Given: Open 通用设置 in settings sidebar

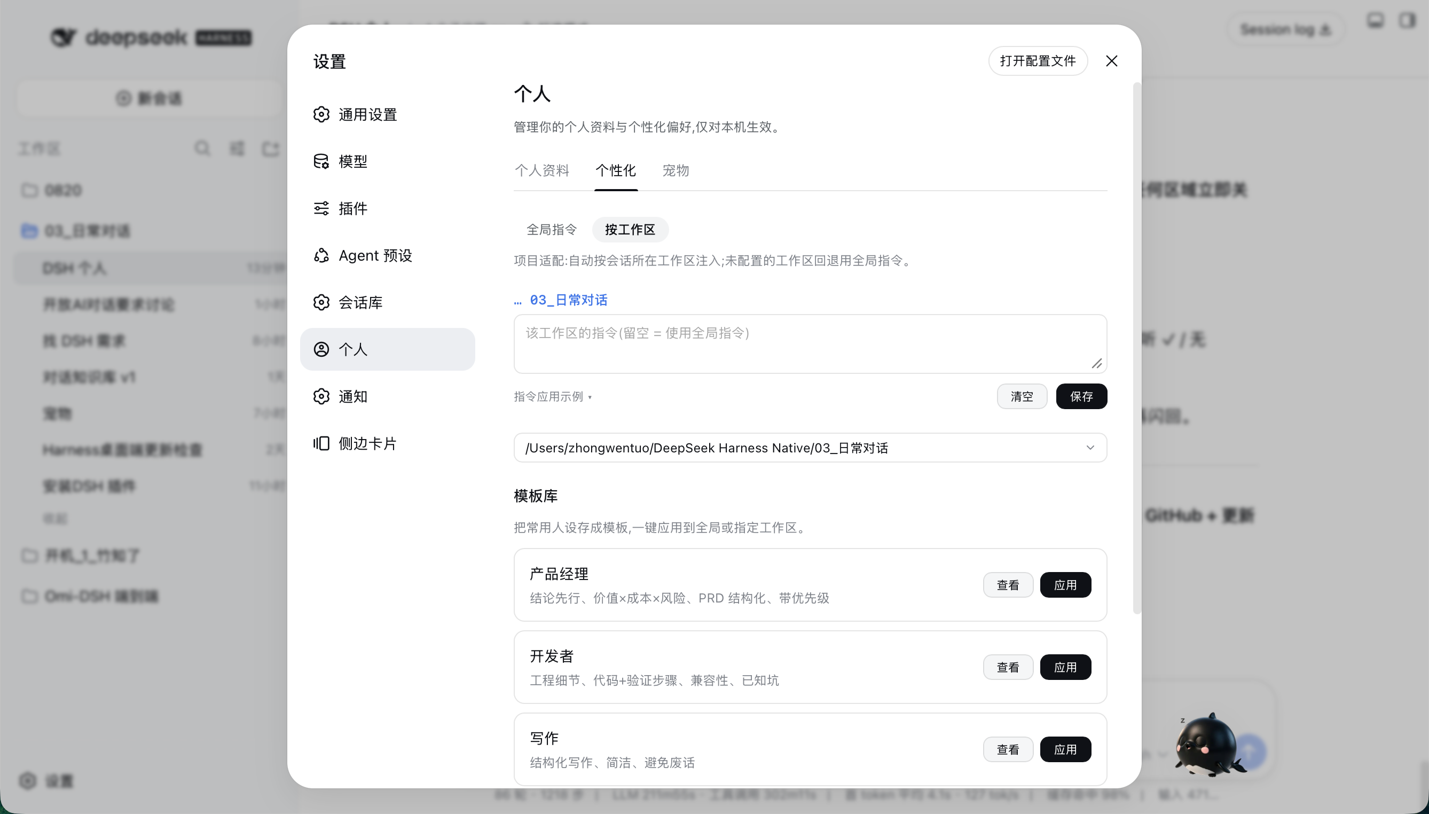Looking at the screenshot, I should (x=387, y=115).
